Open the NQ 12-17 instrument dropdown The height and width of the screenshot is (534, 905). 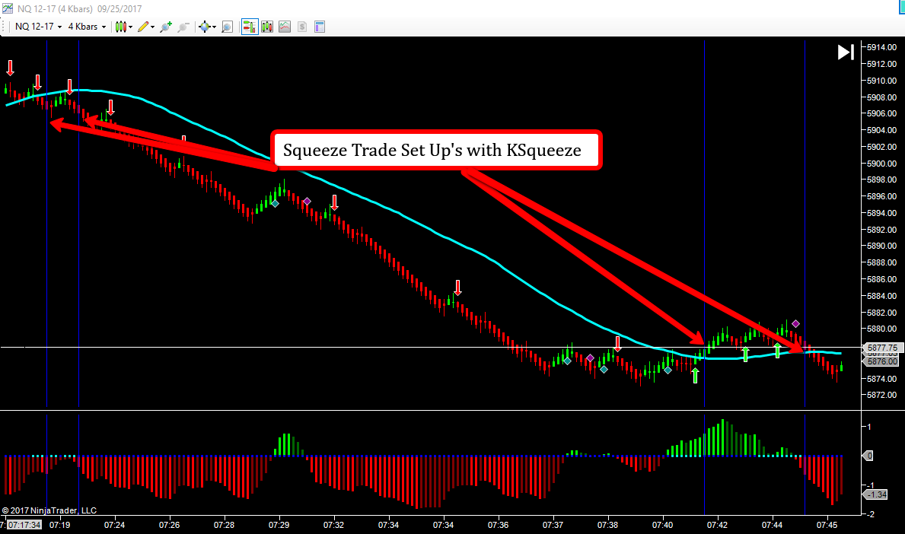pyautogui.click(x=38, y=27)
